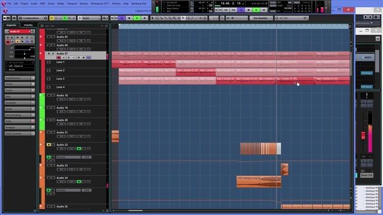Select the Object Selection arrow tool
The image size is (383, 215).
coord(153,18)
